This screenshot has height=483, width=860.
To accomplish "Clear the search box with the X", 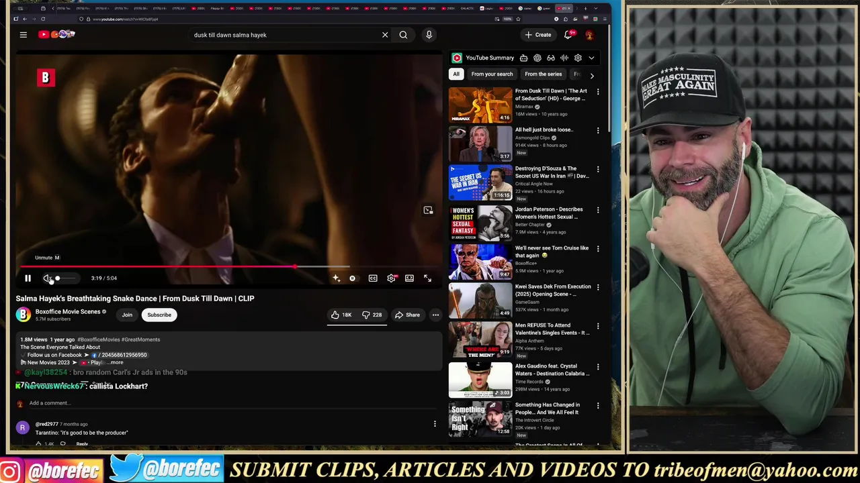I will click(x=385, y=35).
